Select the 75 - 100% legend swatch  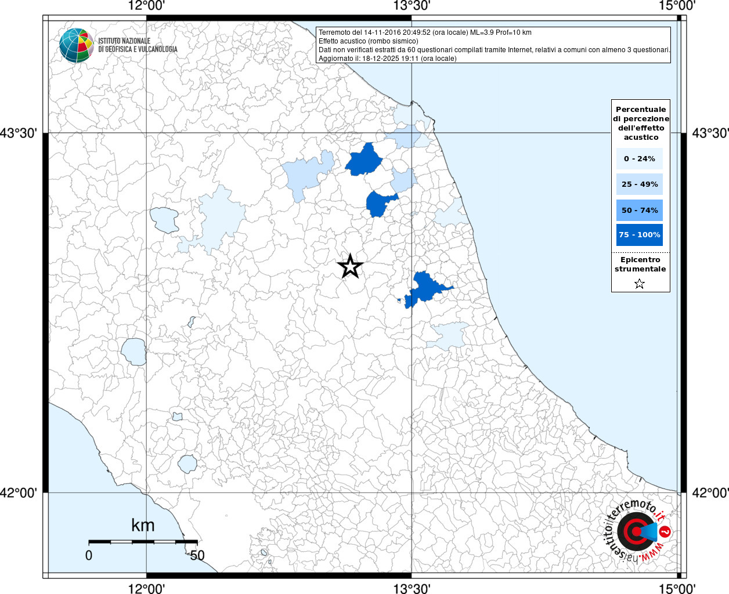639,235
